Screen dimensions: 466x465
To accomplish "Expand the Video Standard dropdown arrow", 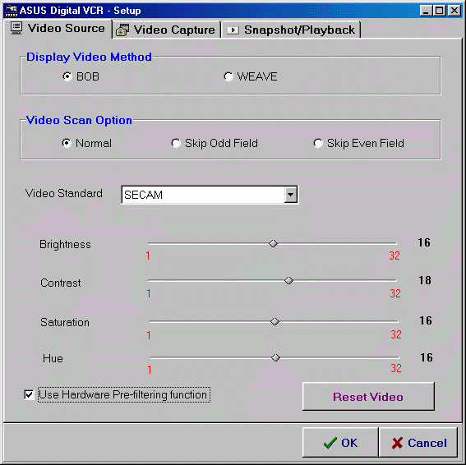I will click(x=290, y=195).
